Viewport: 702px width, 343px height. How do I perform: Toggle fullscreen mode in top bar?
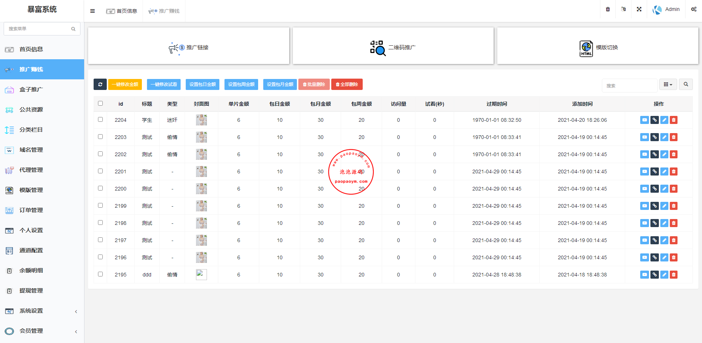click(639, 9)
